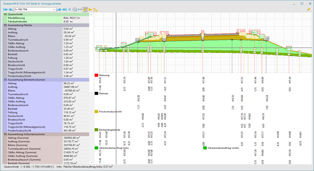This screenshot has height=171, width=314.
Task: Click the yellow Frostschutzschicht legend swatch
Action: click(96, 111)
